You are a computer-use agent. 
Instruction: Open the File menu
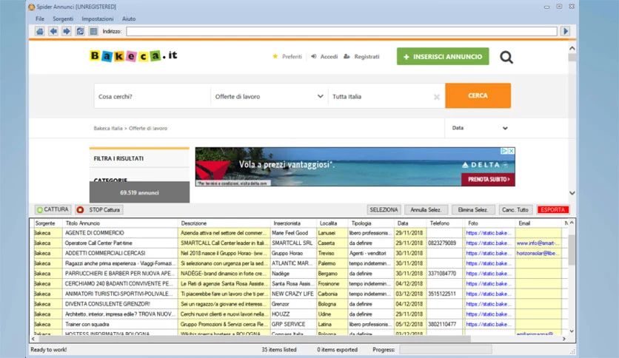40,18
